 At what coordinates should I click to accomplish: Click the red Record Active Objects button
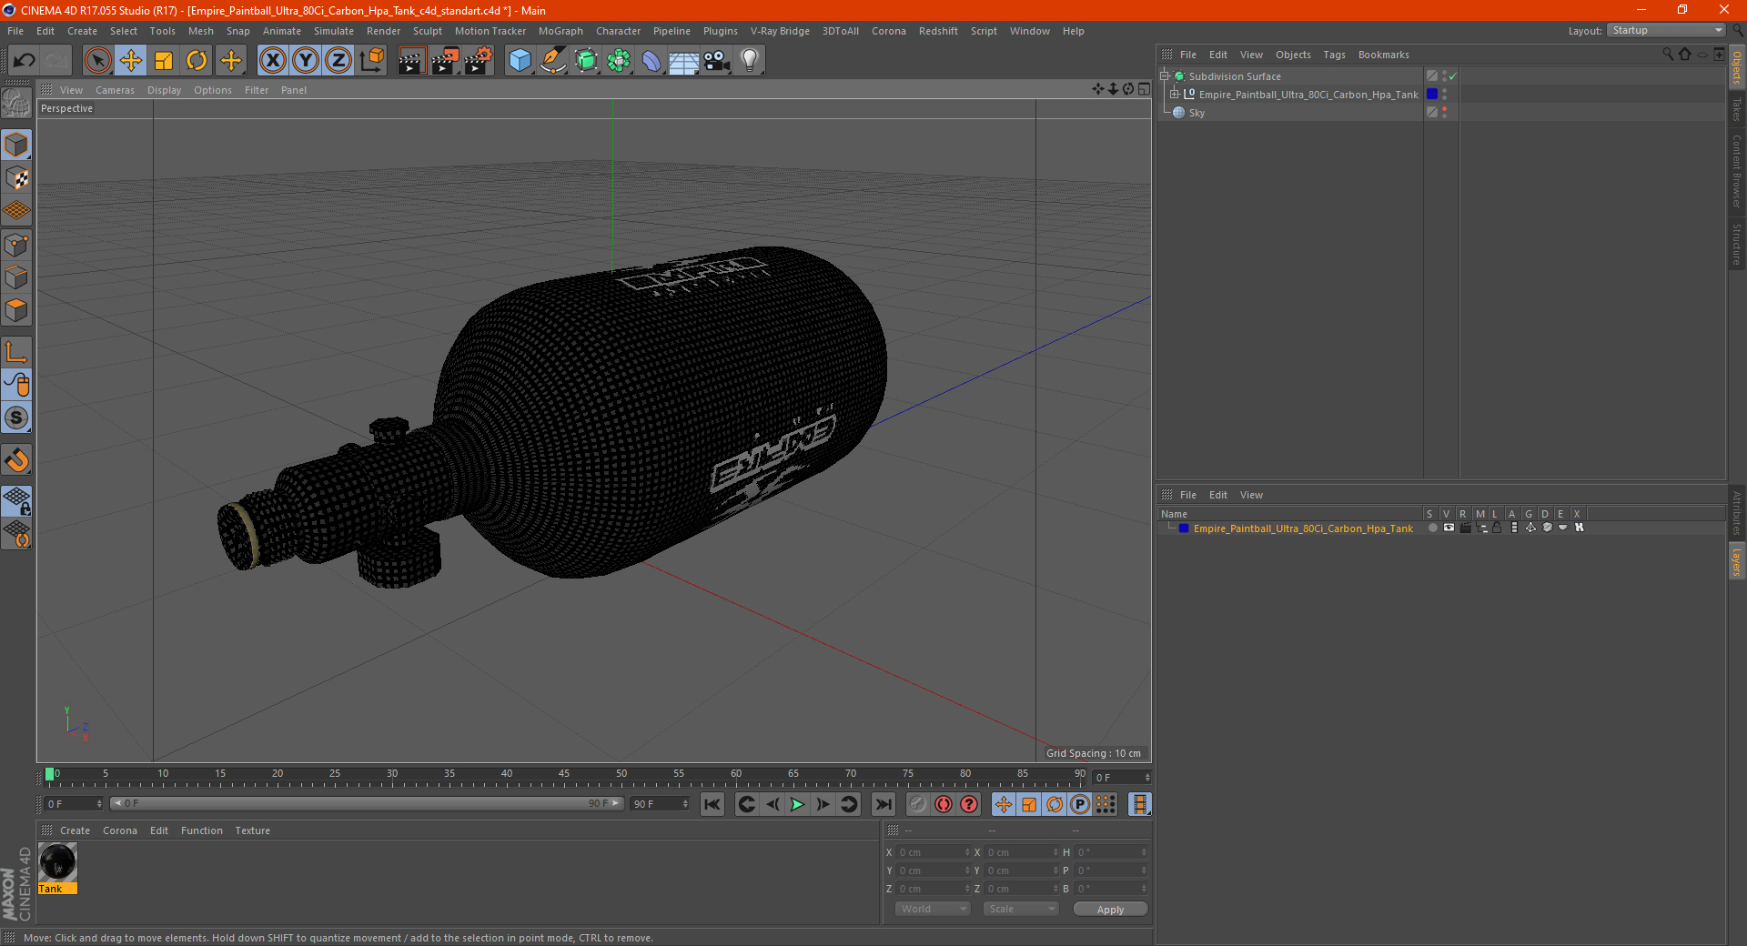click(918, 804)
